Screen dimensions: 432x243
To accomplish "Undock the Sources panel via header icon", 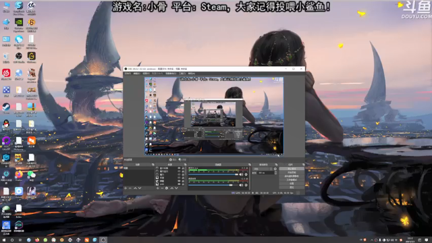I will pyautogui.click(x=186, y=165).
